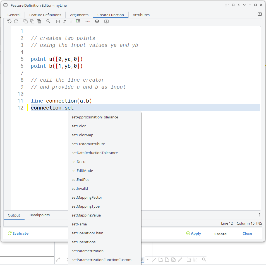Click the Apply button
Viewport: 266px width, 265px height.
(193, 233)
